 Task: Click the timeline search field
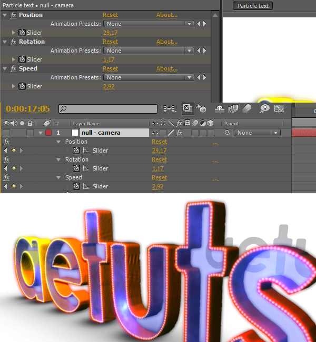[x=108, y=108]
